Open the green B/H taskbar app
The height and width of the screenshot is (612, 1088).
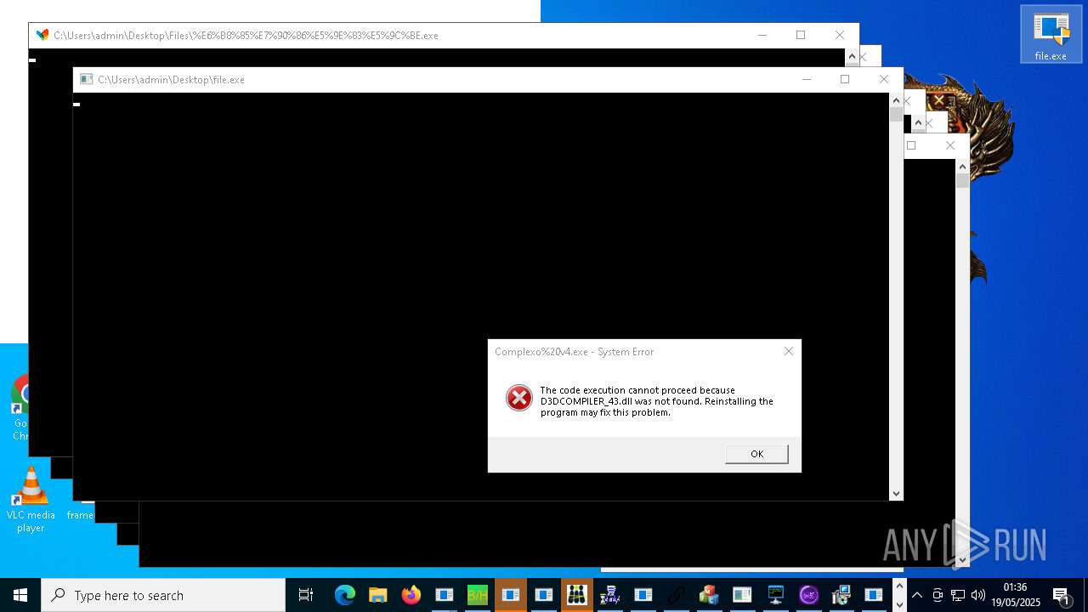478,595
